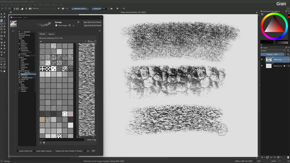
Task: Hide the Background layer
Action: [262, 66]
